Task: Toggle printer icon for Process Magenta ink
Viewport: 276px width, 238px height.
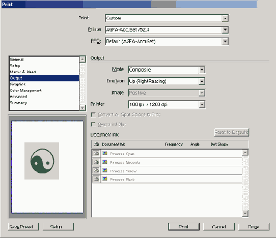Action: (96, 162)
